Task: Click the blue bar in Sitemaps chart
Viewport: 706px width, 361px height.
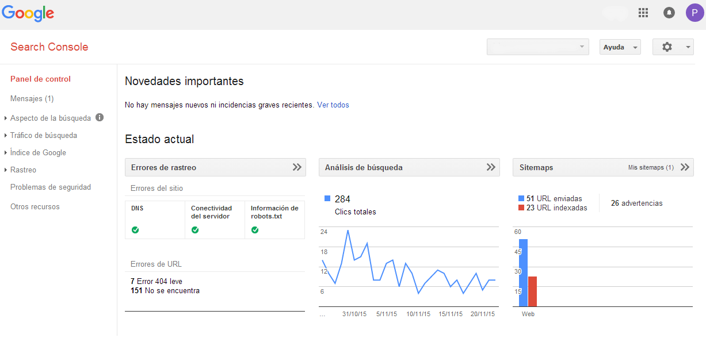Action: (524, 272)
